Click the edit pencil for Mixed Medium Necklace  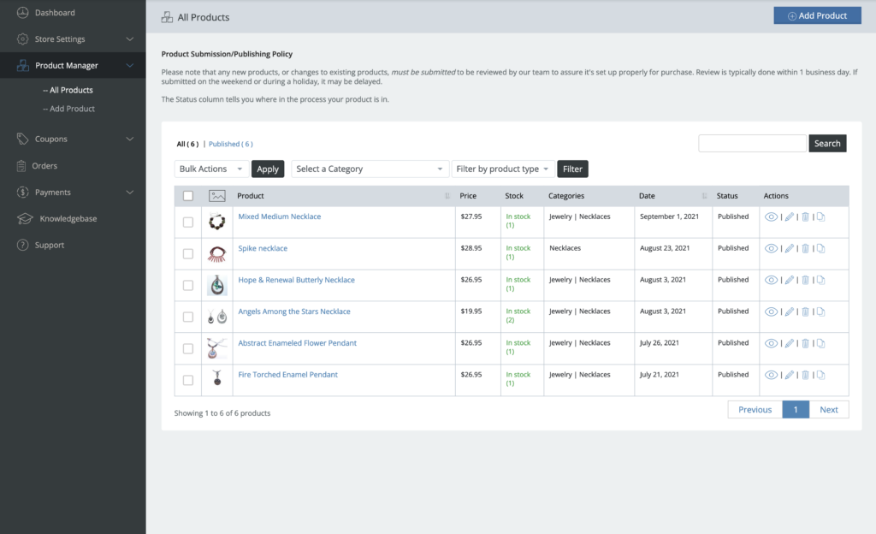[789, 217]
